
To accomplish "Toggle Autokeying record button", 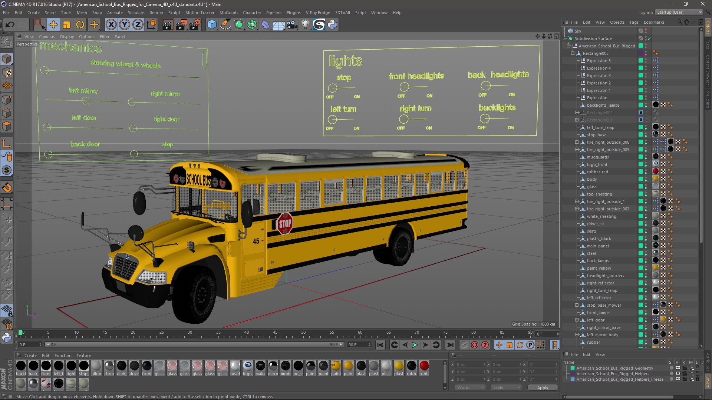I will (475, 345).
